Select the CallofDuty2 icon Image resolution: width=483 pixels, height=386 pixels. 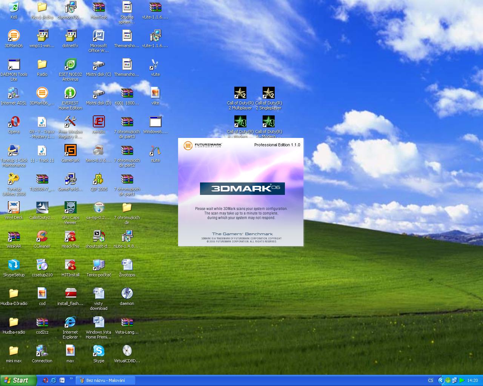tap(42, 208)
